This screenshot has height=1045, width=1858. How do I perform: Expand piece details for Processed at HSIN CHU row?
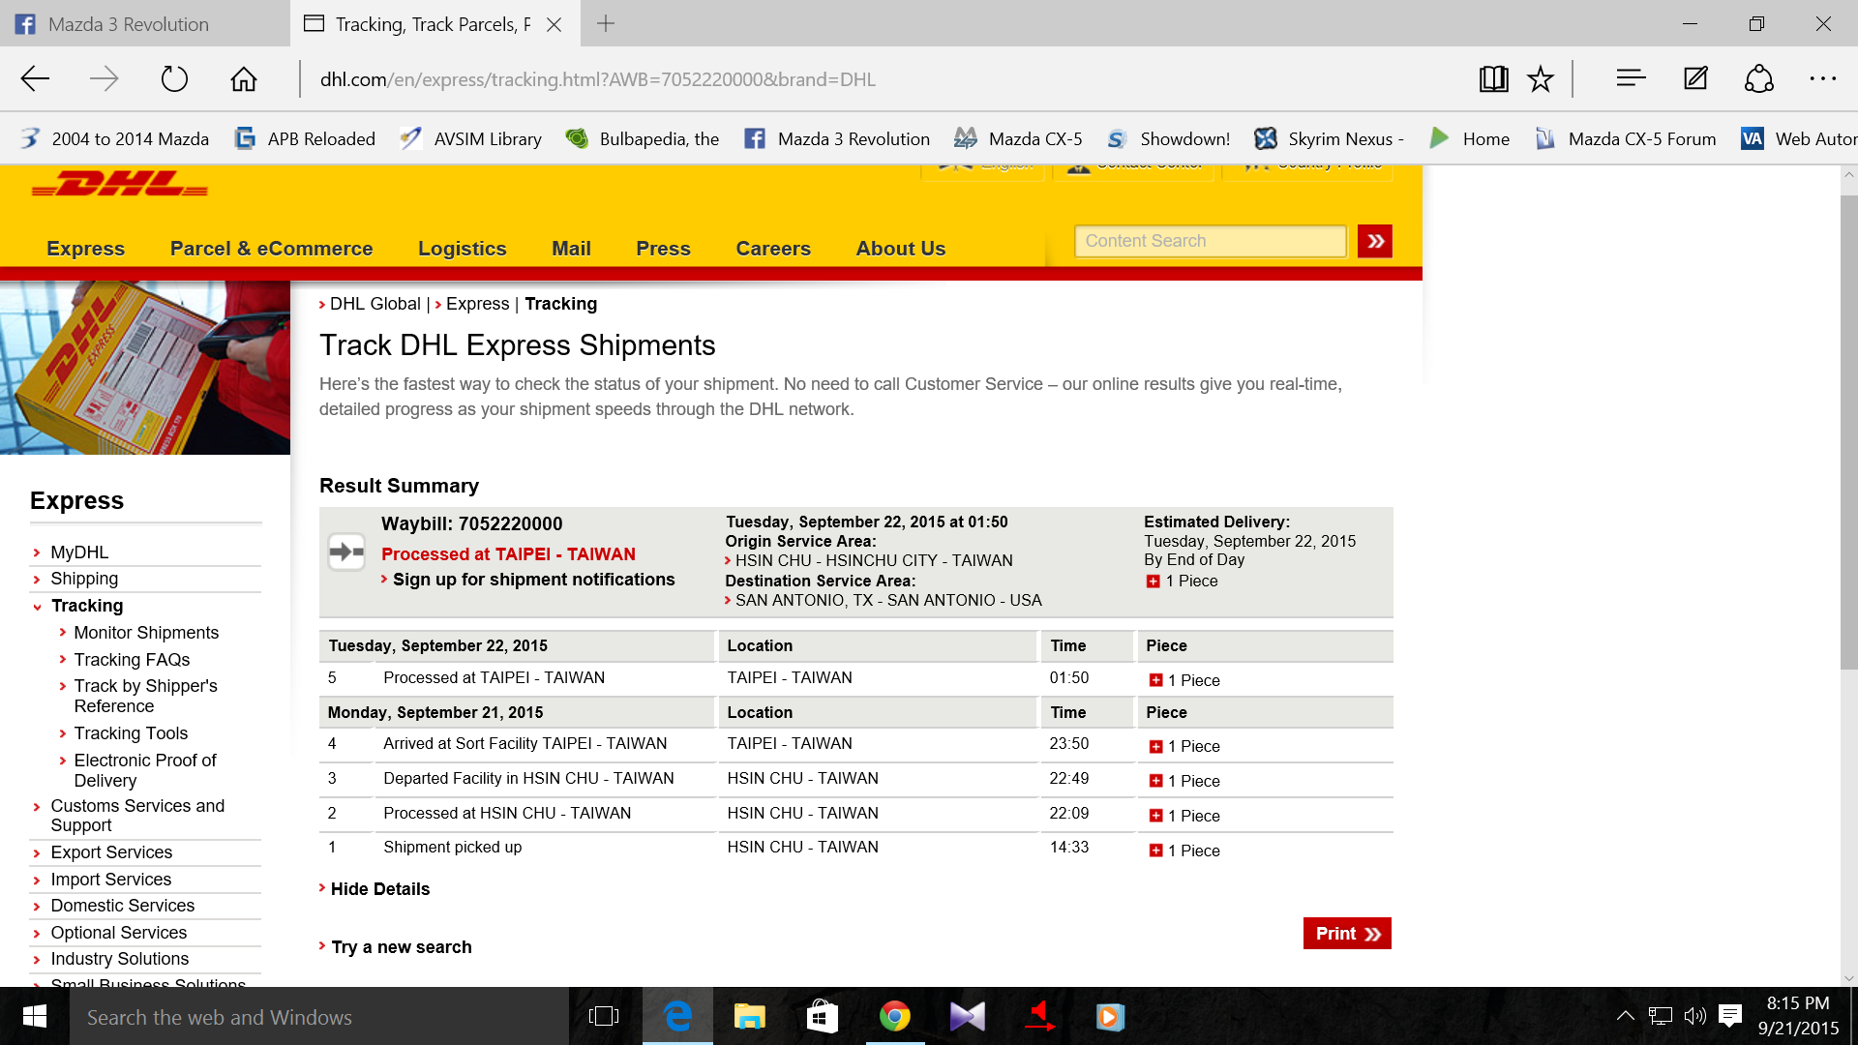(1155, 816)
